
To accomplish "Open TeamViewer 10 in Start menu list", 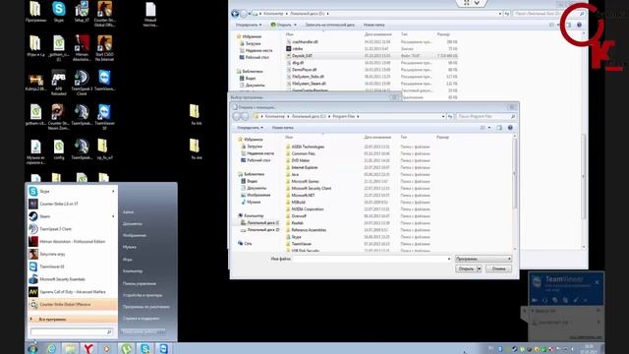I will [72, 266].
